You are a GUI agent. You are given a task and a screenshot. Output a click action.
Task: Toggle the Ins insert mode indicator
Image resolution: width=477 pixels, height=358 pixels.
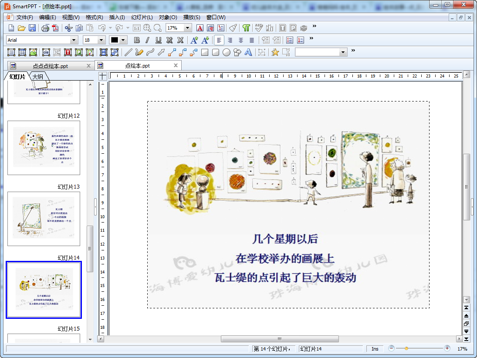pos(375,349)
